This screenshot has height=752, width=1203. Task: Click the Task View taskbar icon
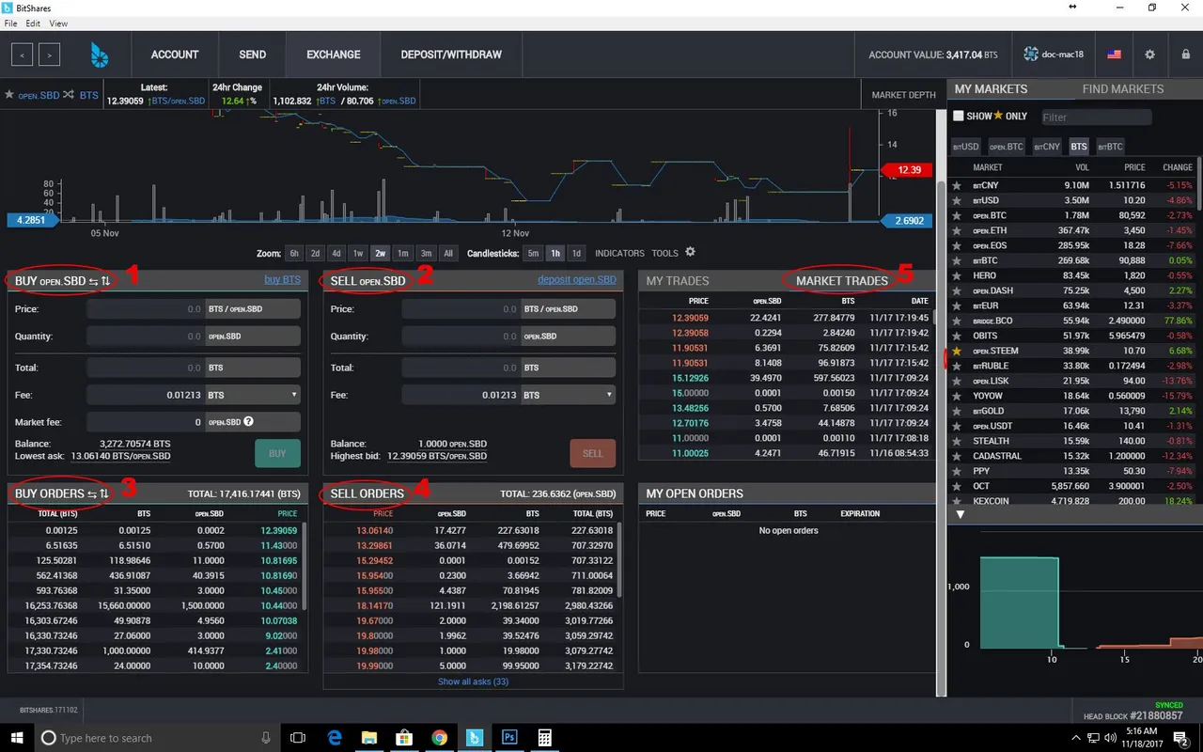298,738
